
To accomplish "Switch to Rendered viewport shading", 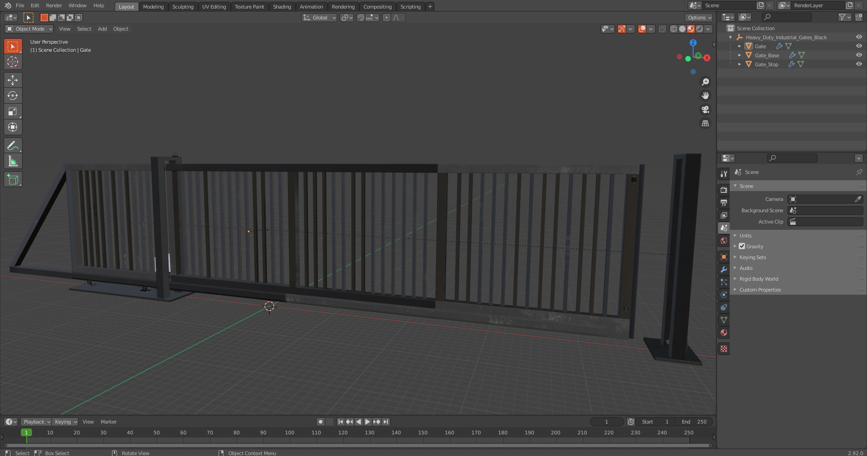I will click(699, 29).
